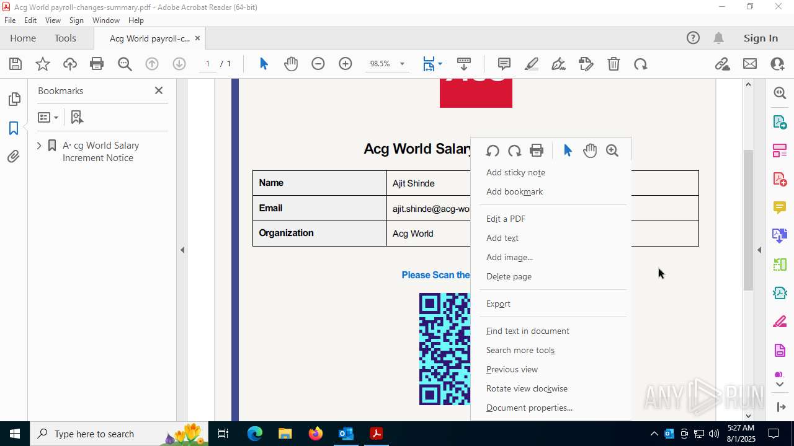Click marquee zoom icon in context menu
The height and width of the screenshot is (446, 794).
tap(612, 151)
